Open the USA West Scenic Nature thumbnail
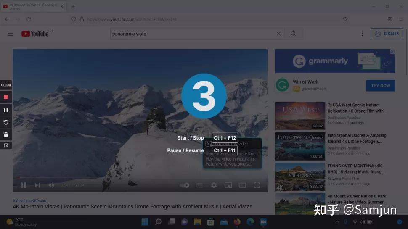Screen dimensions: 408x229 (300, 116)
